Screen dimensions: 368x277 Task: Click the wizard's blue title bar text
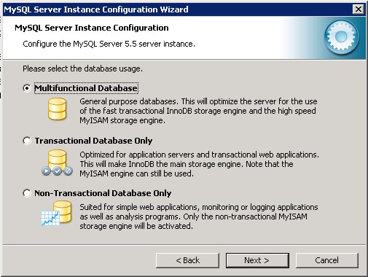(96, 9)
